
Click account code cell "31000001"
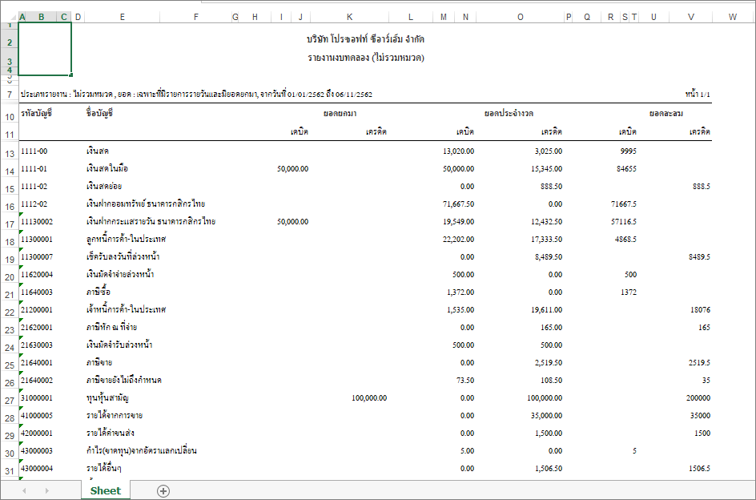(x=37, y=398)
